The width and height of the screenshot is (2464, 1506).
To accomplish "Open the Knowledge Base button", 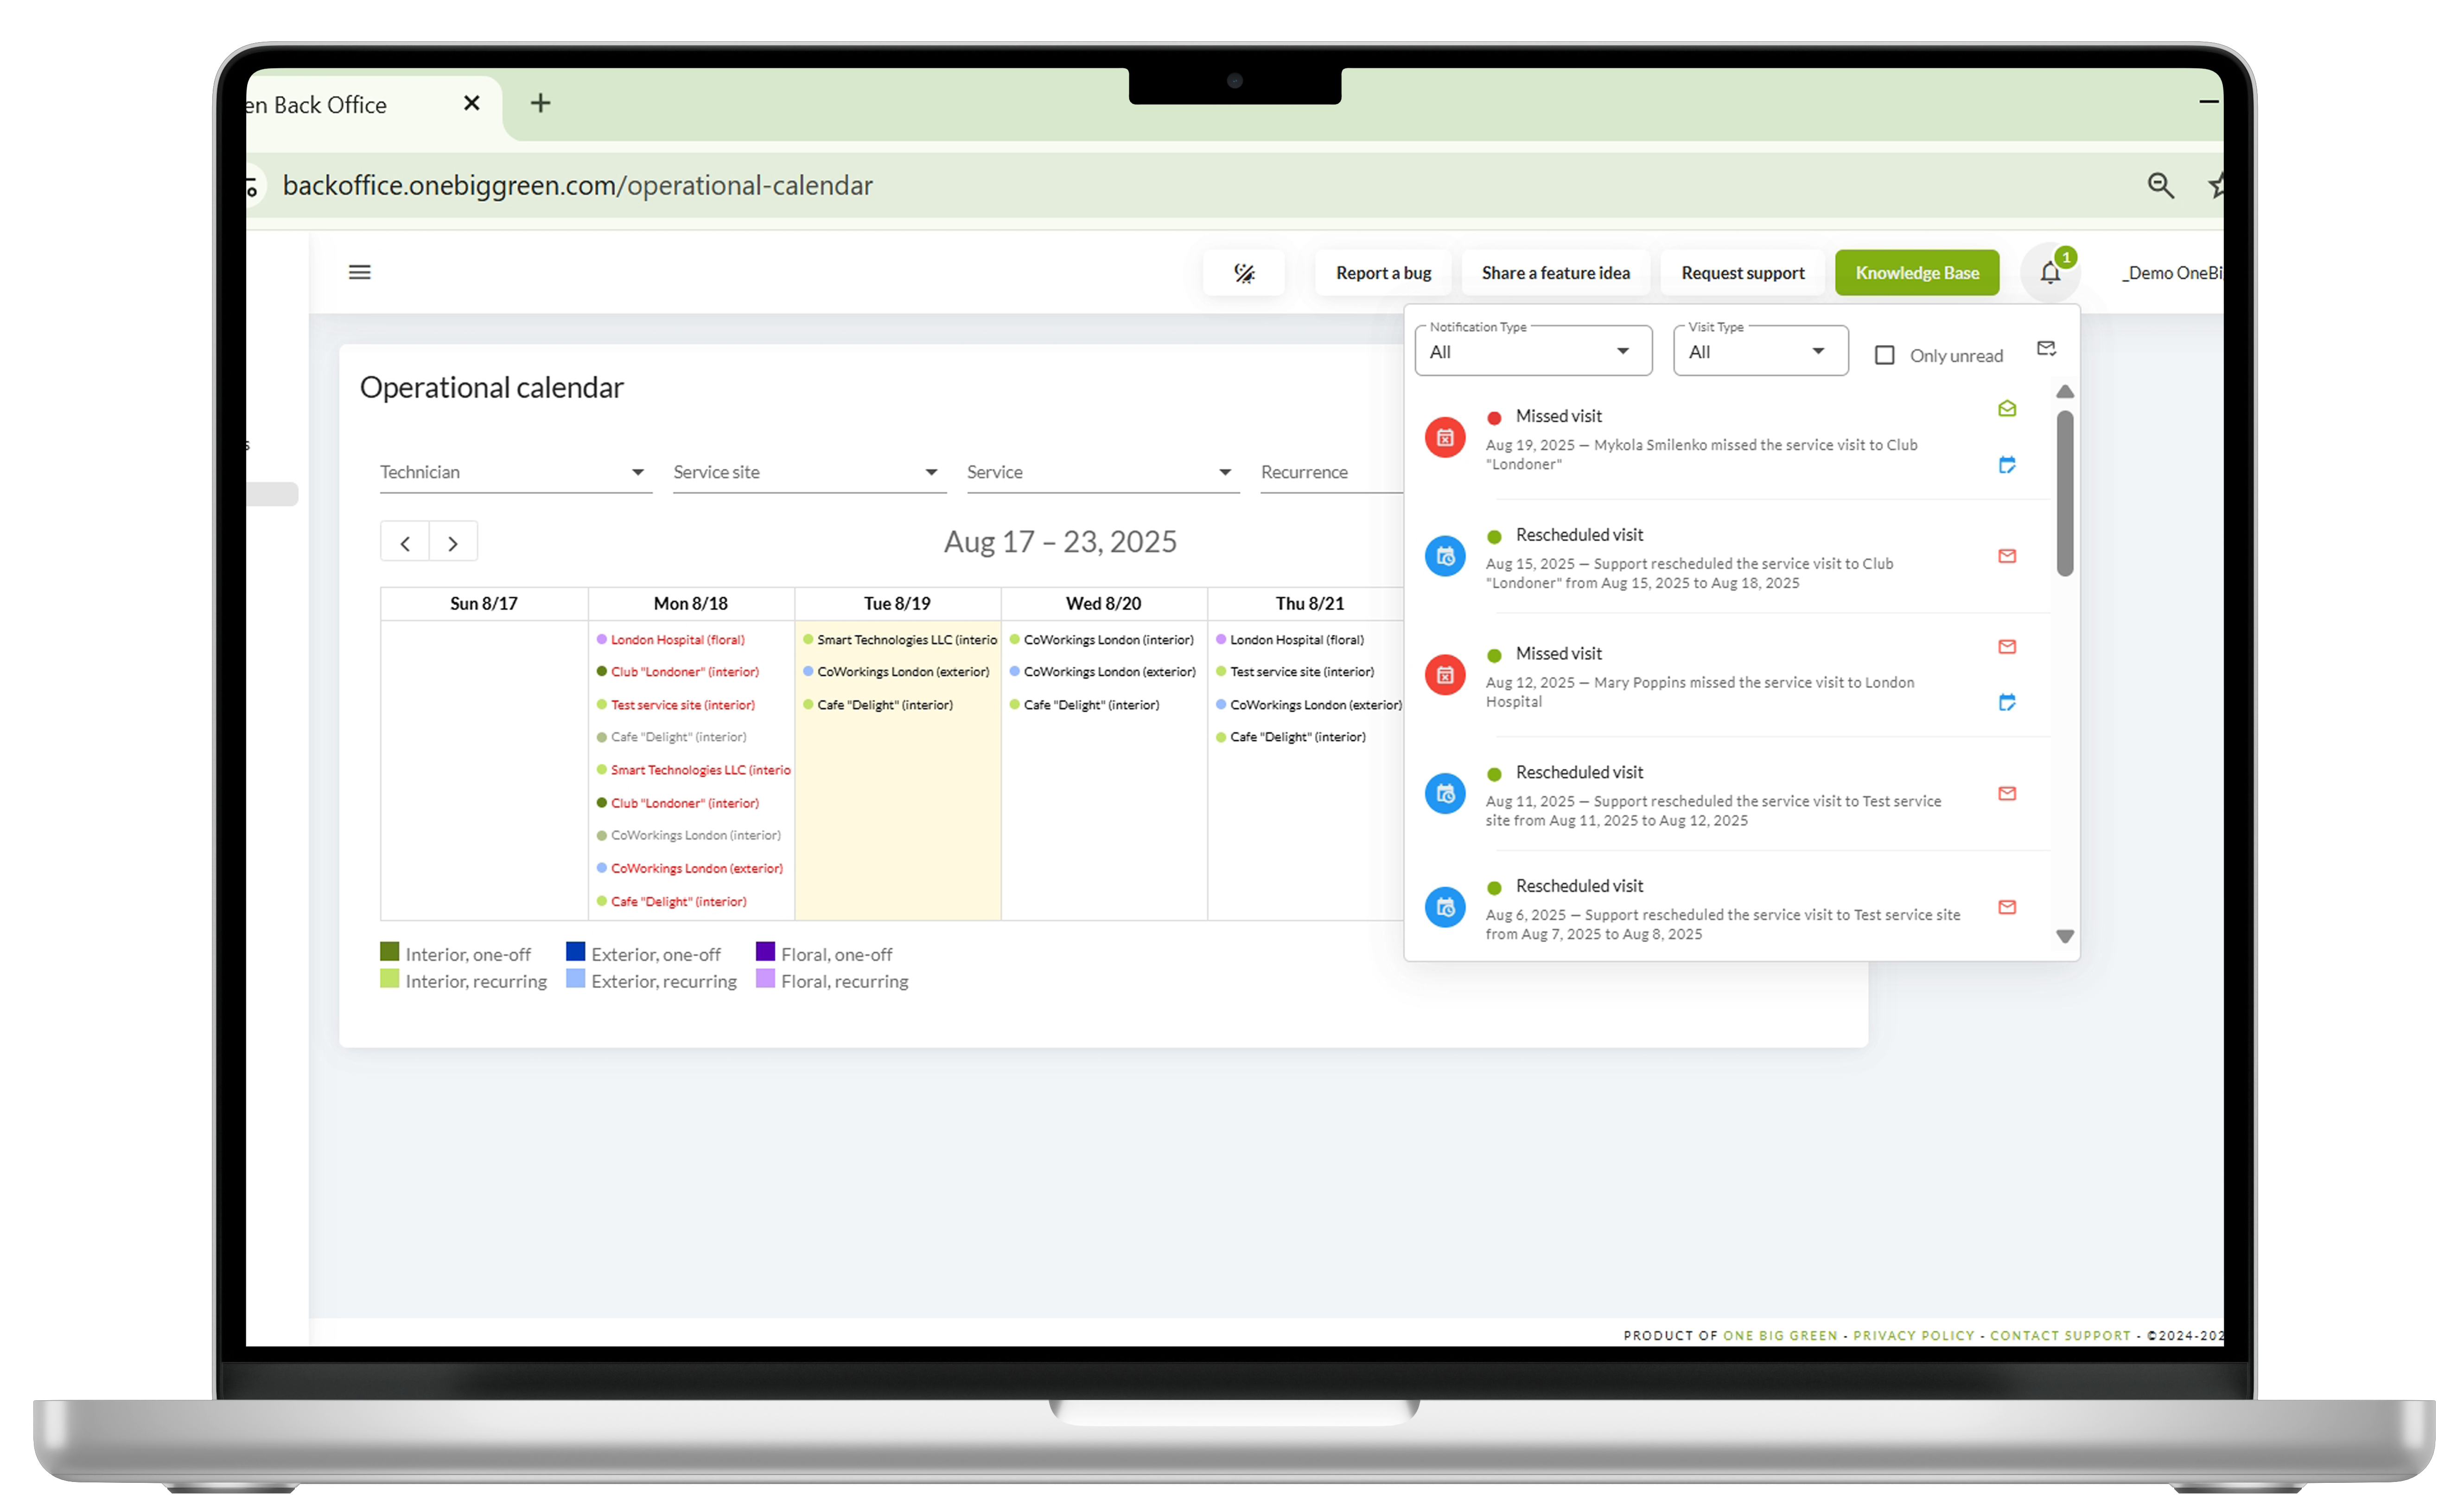I will 1916,273.
